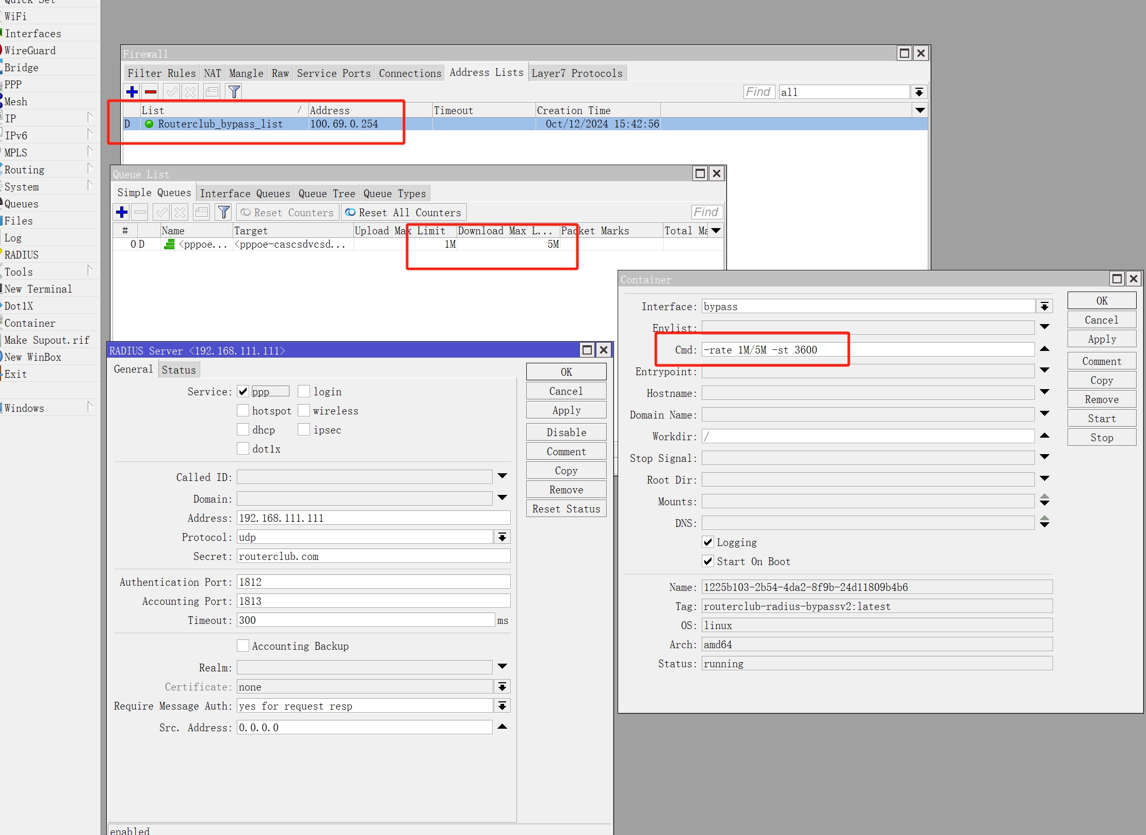This screenshot has height=835, width=1146.
Task: Switch to the Filter Rules tab
Action: [162, 73]
